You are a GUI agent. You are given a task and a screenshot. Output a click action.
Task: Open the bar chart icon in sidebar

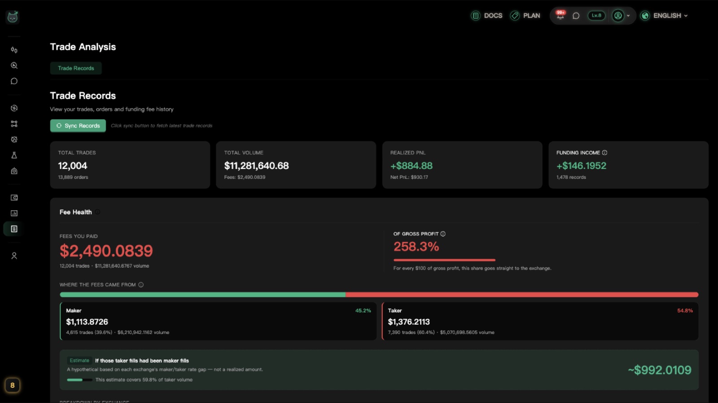pyautogui.click(x=14, y=213)
